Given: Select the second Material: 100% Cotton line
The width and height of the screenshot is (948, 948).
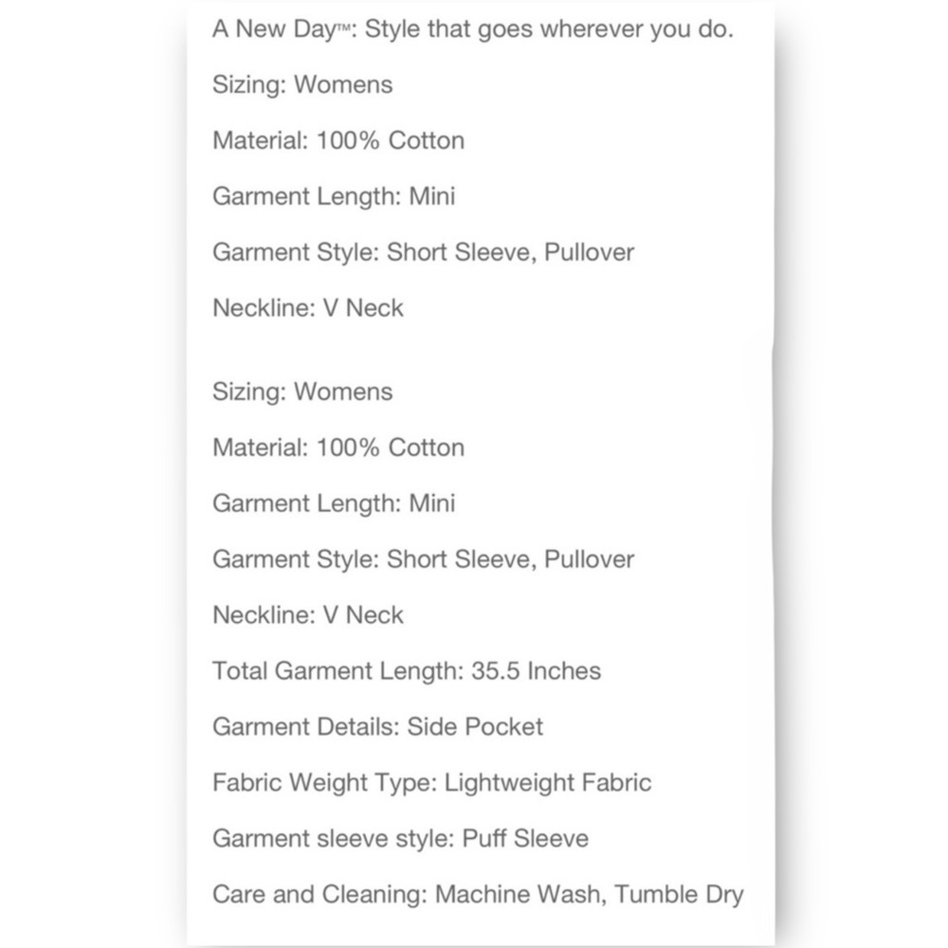Looking at the screenshot, I should tap(338, 447).
